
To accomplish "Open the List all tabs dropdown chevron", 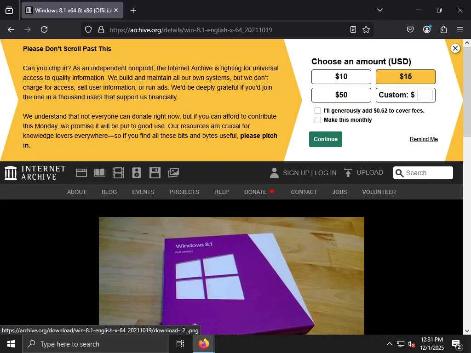I will click(379, 10).
